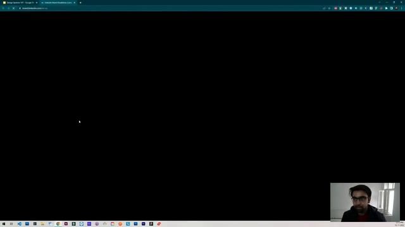Close the LinkedIn Brand Guidelines tab
The image size is (405, 227).
pyautogui.click(x=75, y=3)
